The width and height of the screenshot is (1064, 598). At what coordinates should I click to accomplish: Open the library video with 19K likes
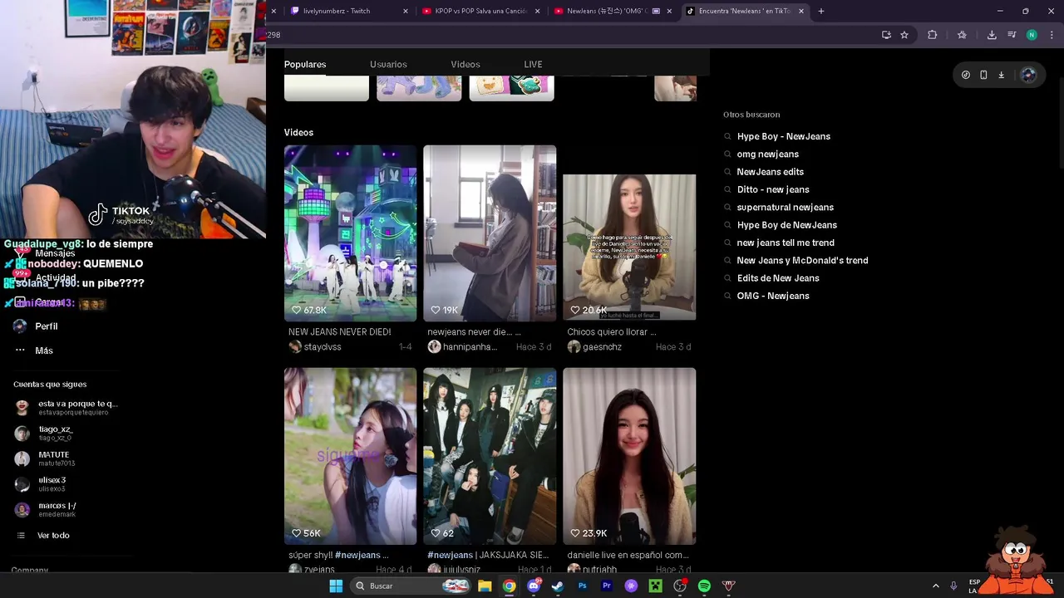(x=490, y=233)
